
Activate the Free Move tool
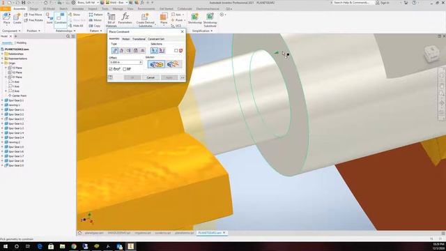(x=33, y=15)
